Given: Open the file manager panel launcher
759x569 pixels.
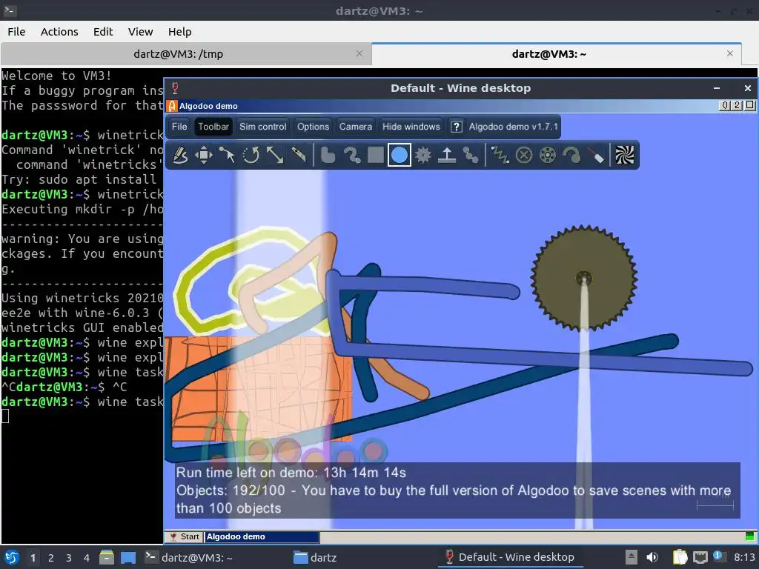Looking at the screenshot, I should coord(107,557).
